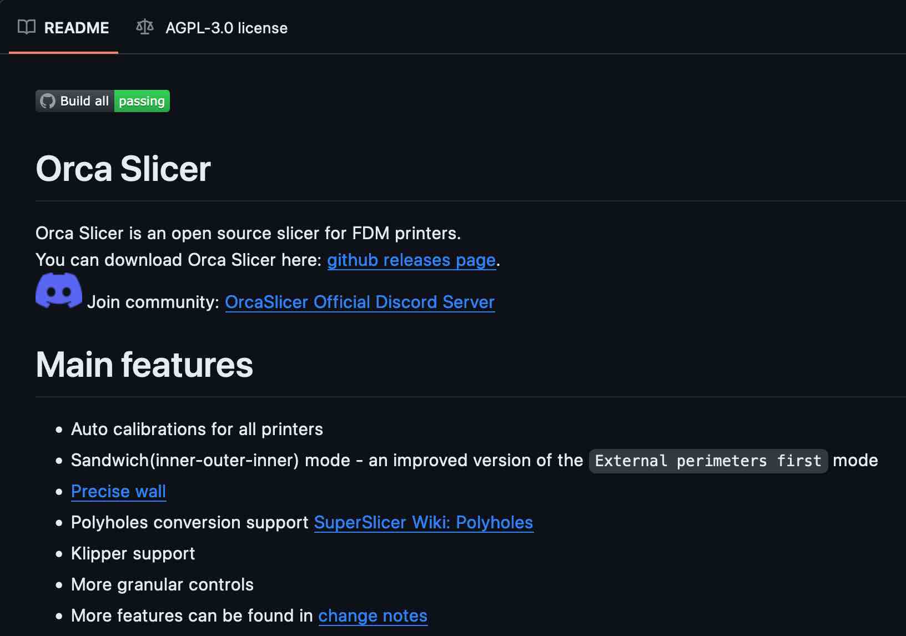
Task: Click the book icon beside README
Action: (x=27, y=27)
